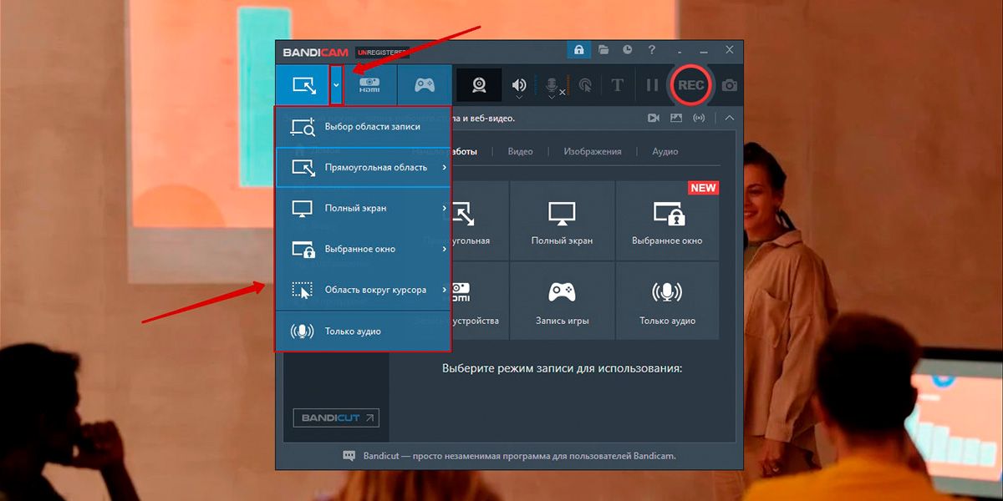The width and height of the screenshot is (1003, 501).
Task: Start recording with the REC button
Action: pyautogui.click(x=691, y=84)
